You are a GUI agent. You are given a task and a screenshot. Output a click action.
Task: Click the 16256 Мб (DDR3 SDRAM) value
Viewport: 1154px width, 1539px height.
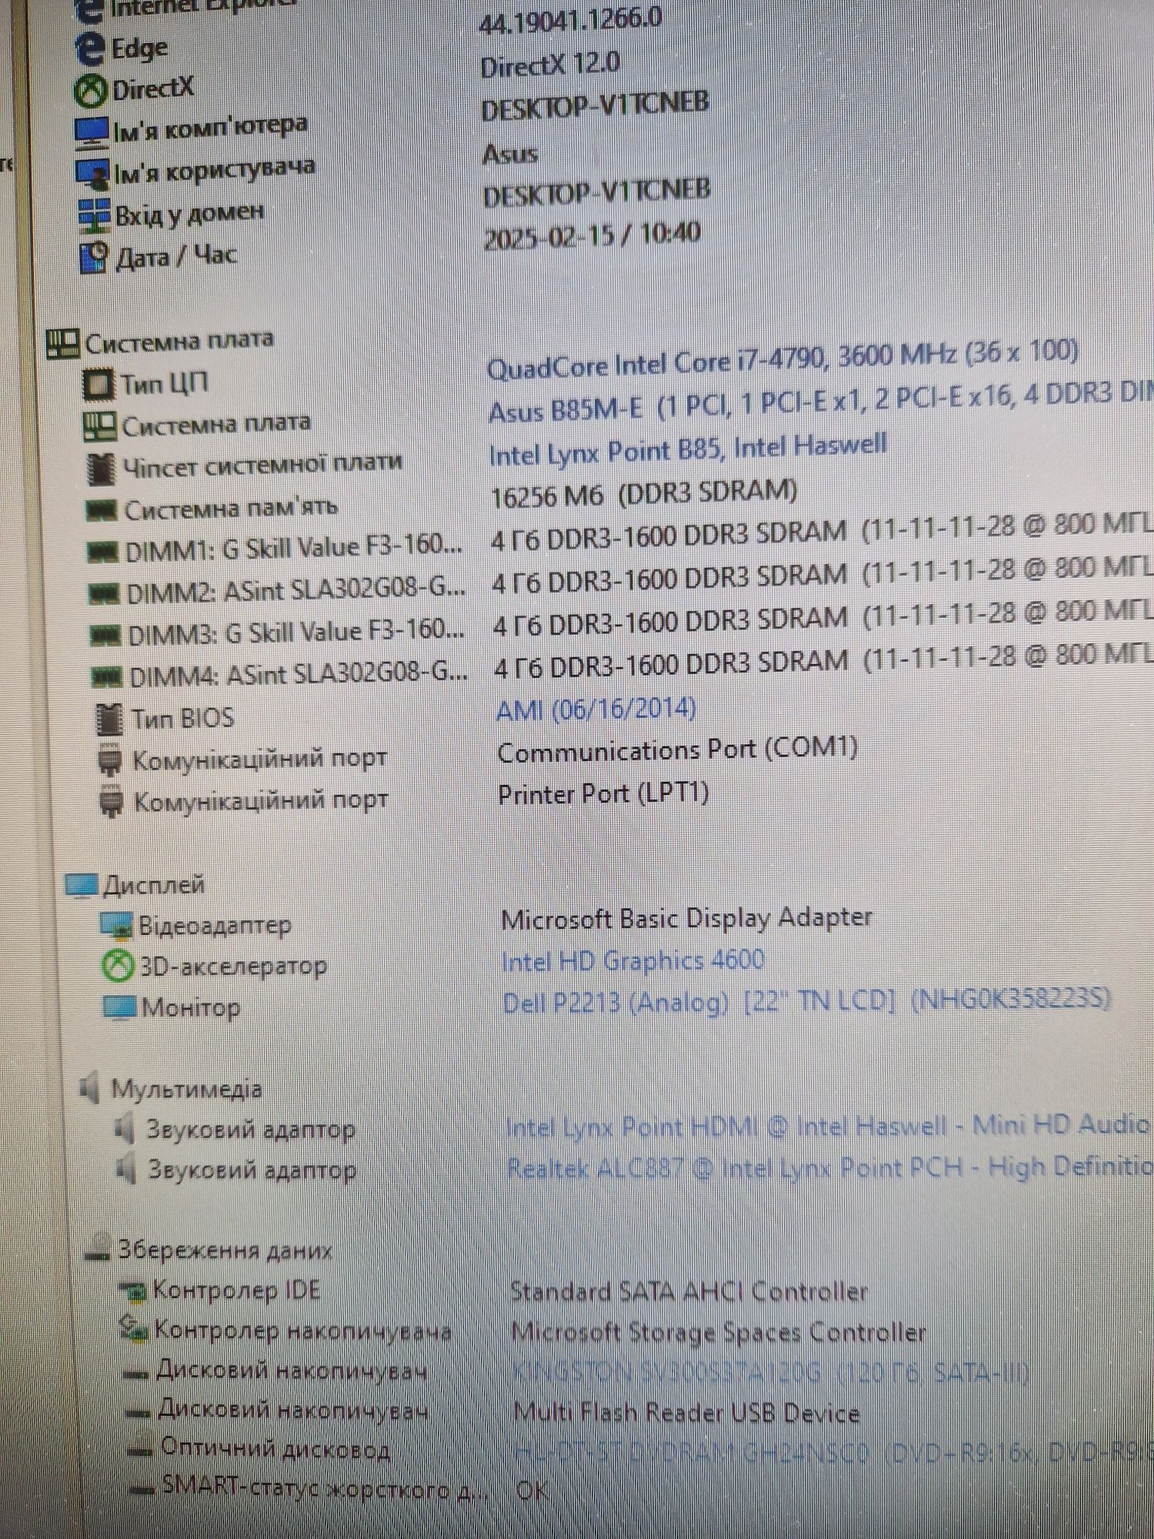(x=644, y=493)
